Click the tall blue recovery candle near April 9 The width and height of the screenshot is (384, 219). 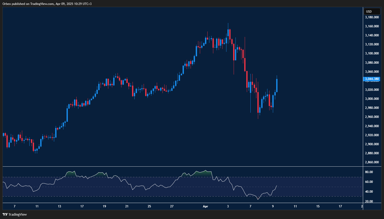[277, 85]
